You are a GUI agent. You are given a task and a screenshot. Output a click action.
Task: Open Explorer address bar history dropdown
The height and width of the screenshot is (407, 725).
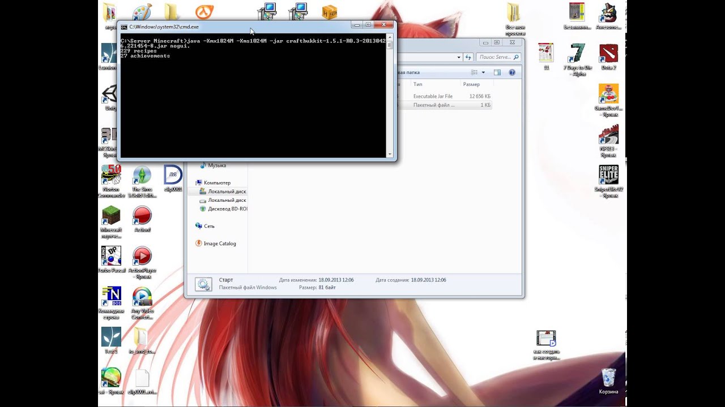[x=459, y=57]
